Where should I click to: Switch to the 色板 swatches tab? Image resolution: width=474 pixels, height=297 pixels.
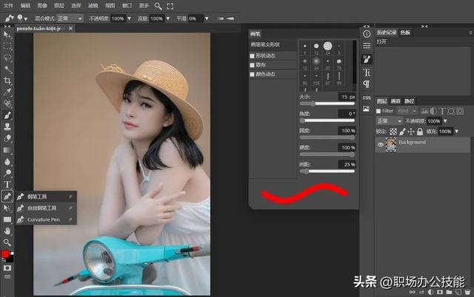(x=405, y=33)
